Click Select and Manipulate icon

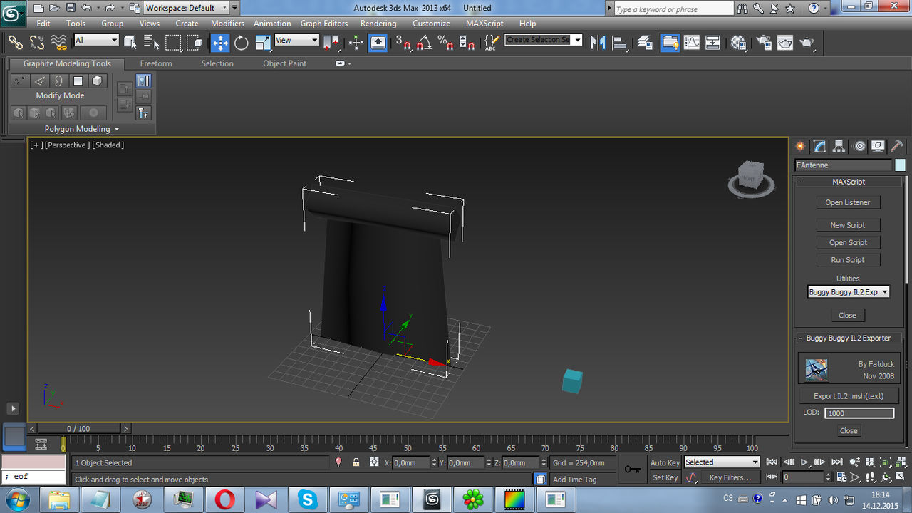(x=356, y=43)
